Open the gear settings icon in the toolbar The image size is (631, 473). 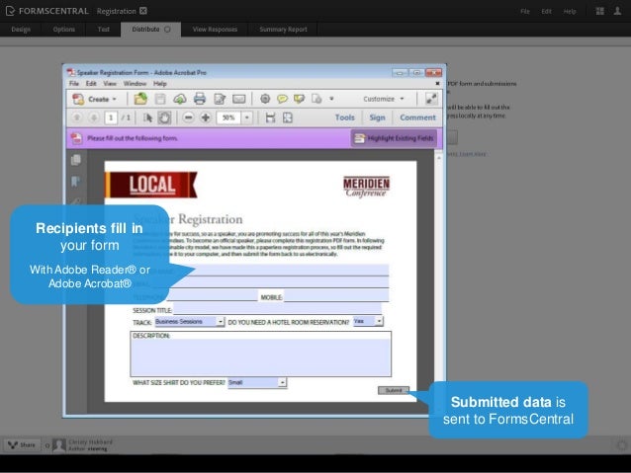(265, 99)
